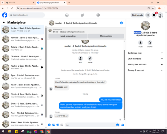Click chat header group photo thumbnail
The image size is (167, 134).
[51, 23]
